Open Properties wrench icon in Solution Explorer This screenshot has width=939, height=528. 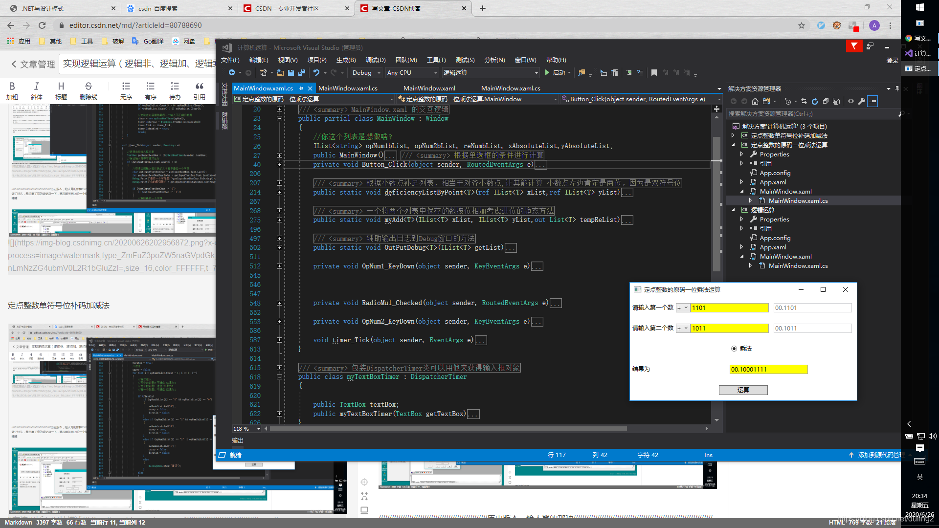pyautogui.click(x=862, y=101)
